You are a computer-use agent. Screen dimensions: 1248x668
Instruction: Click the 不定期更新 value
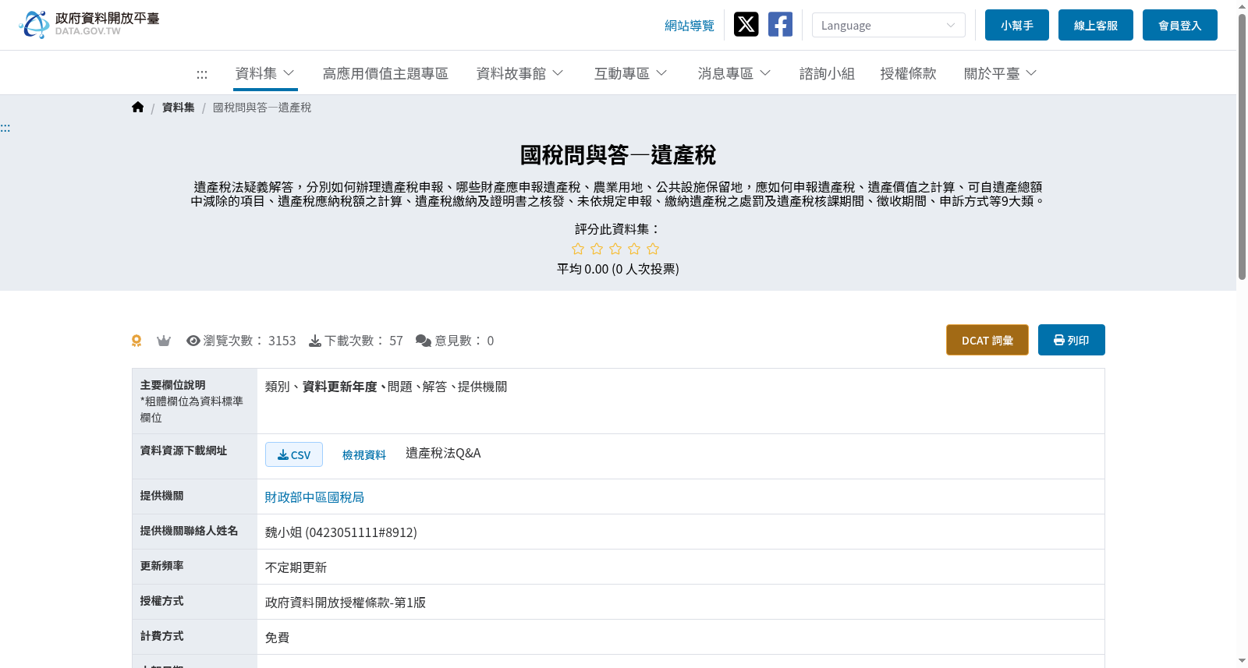[296, 567]
